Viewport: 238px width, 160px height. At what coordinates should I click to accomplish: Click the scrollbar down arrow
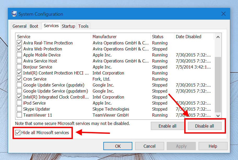click(218, 116)
